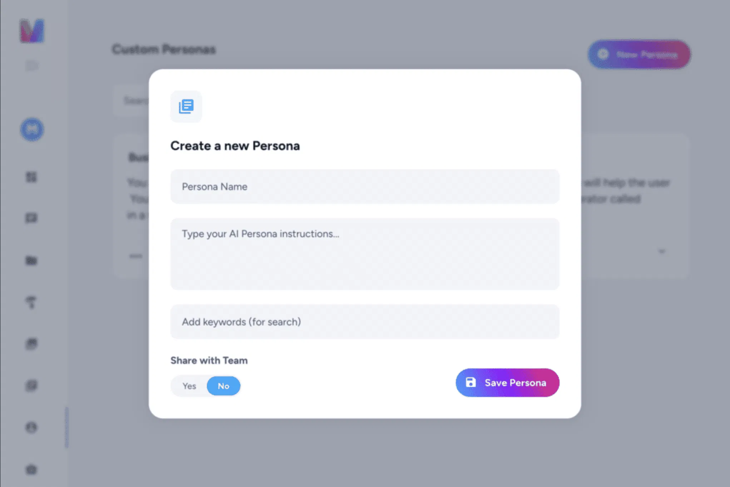The height and width of the screenshot is (487, 730).
Task: Click the thin scrollbar beside the sidebar
Action: coord(66,427)
